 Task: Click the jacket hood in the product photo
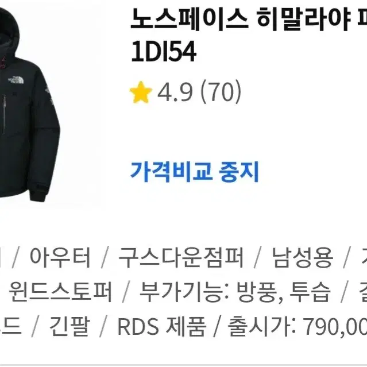tap(9, 28)
